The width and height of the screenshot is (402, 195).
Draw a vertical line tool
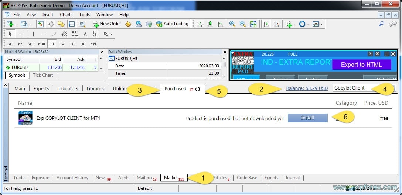point(33,34)
